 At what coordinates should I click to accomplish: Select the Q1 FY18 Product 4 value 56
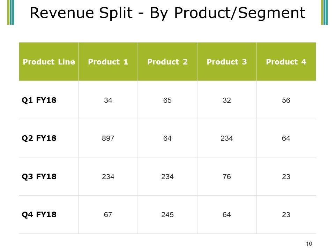point(286,100)
